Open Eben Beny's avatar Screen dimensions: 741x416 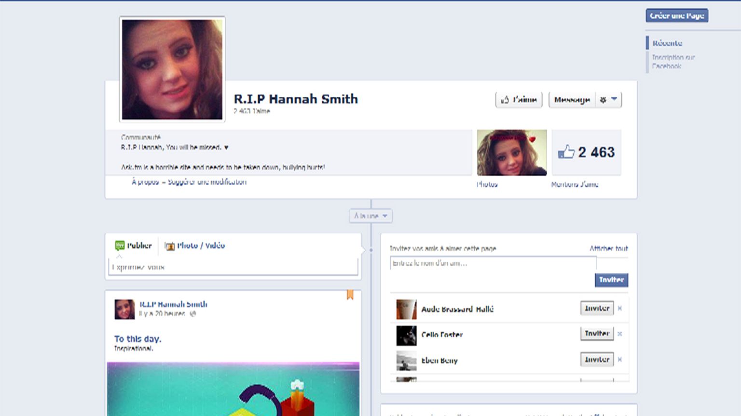point(406,361)
